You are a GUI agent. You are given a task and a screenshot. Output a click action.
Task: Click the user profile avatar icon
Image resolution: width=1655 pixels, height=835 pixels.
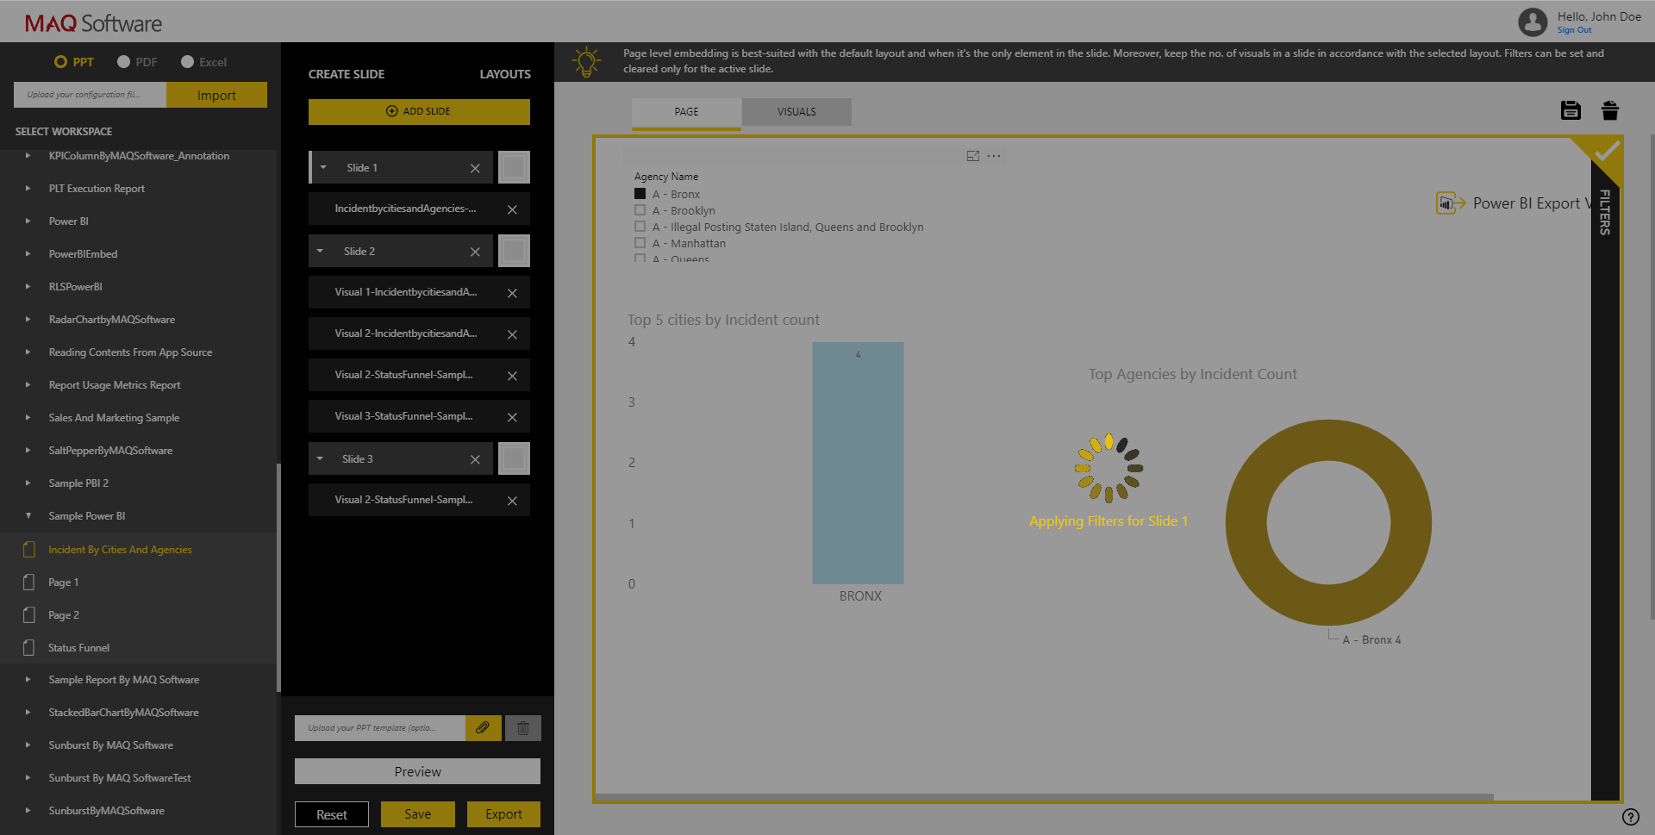(x=1533, y=22)
